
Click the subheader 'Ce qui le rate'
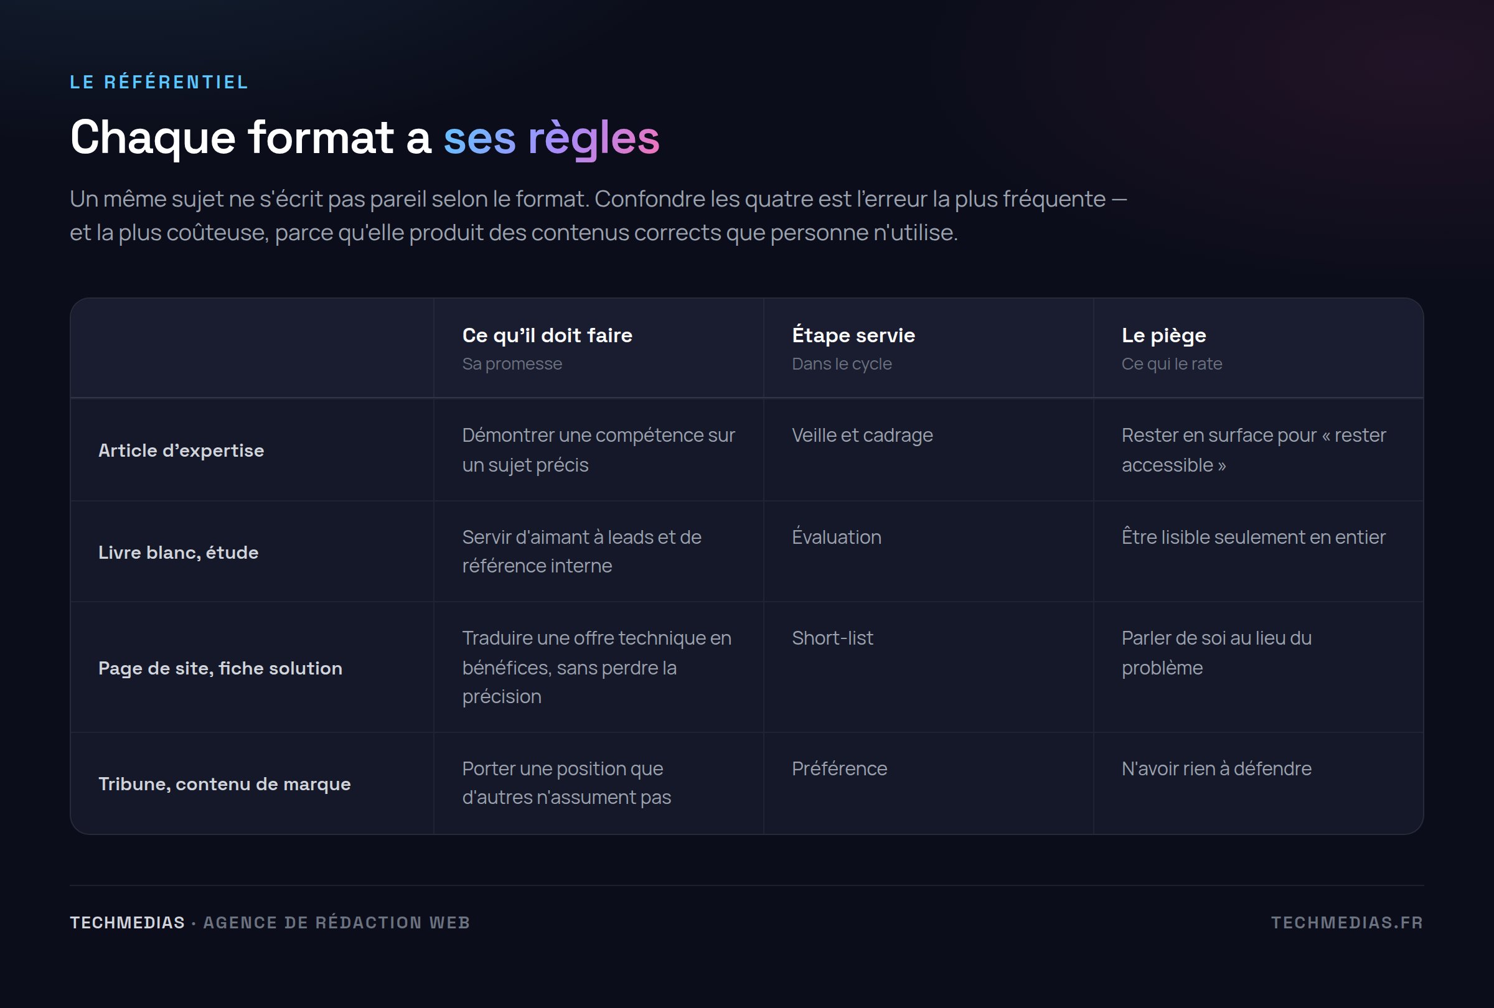tap(1172, 364)
